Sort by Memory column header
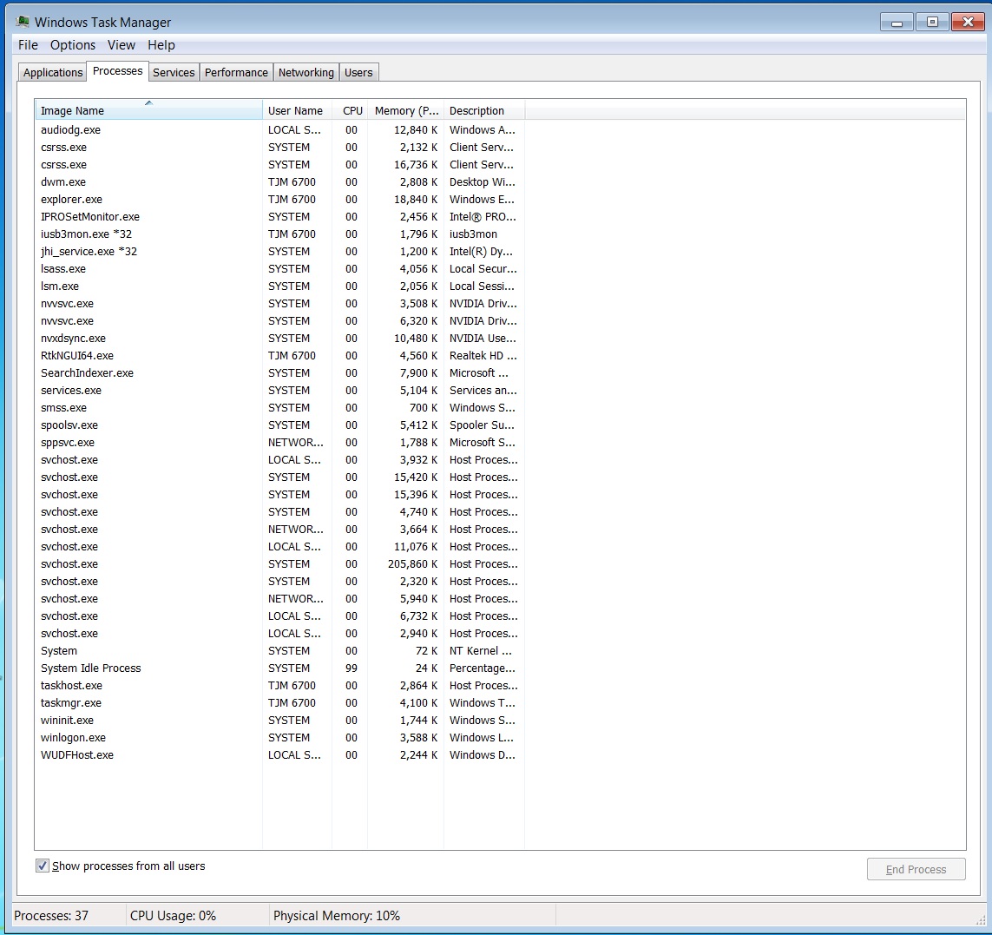Image resolution: width=992 pixels, height=935 pixels. pyautogui.click(x=405, y=110)
